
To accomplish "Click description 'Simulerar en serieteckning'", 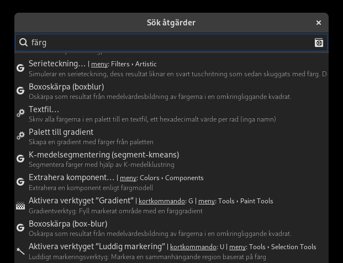I will [178, 74].
